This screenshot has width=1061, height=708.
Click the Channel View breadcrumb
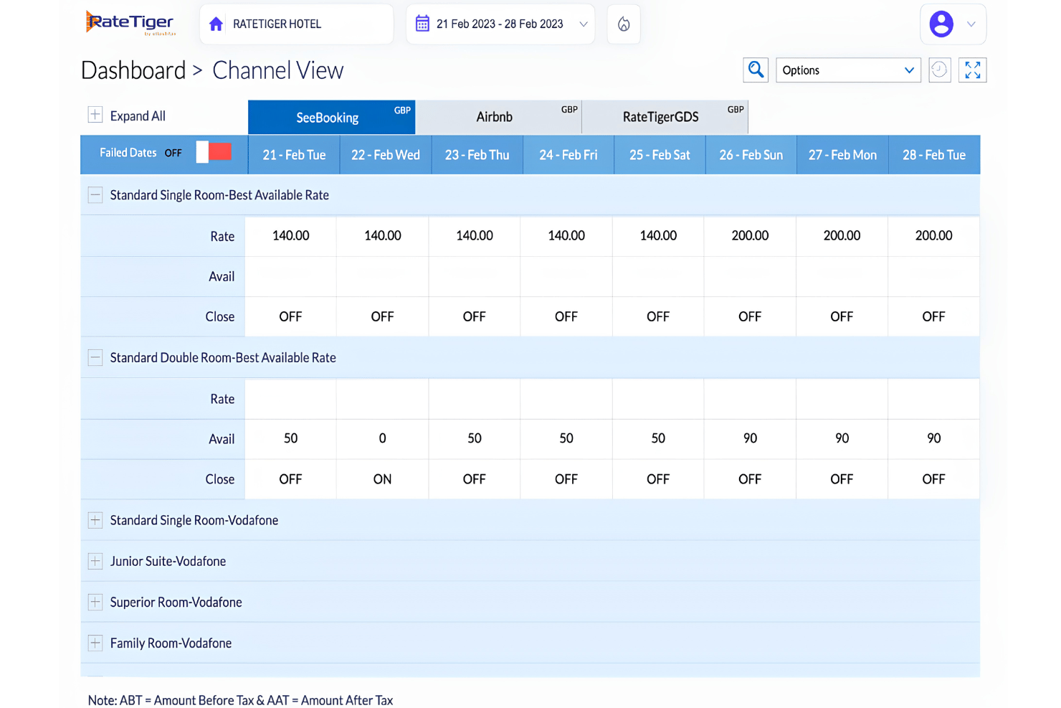click(x=278, y=70)
